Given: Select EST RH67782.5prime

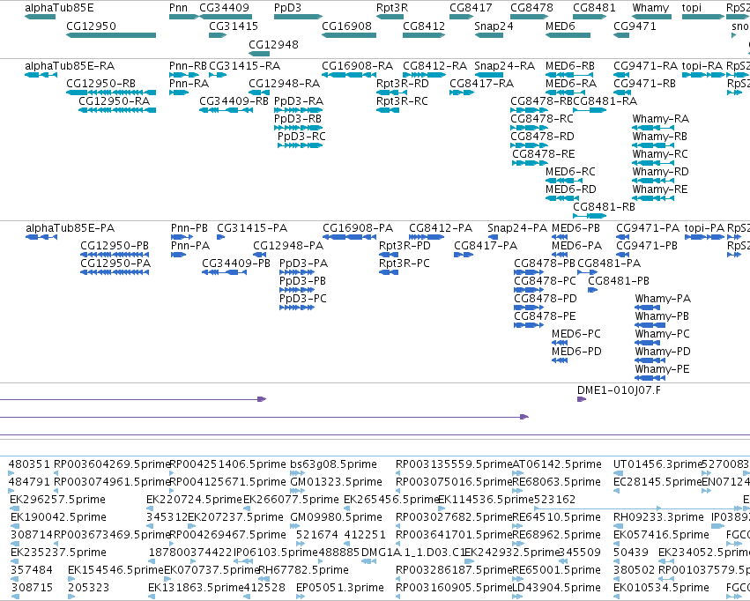Looking at the screenshot, I should [303, 570].
